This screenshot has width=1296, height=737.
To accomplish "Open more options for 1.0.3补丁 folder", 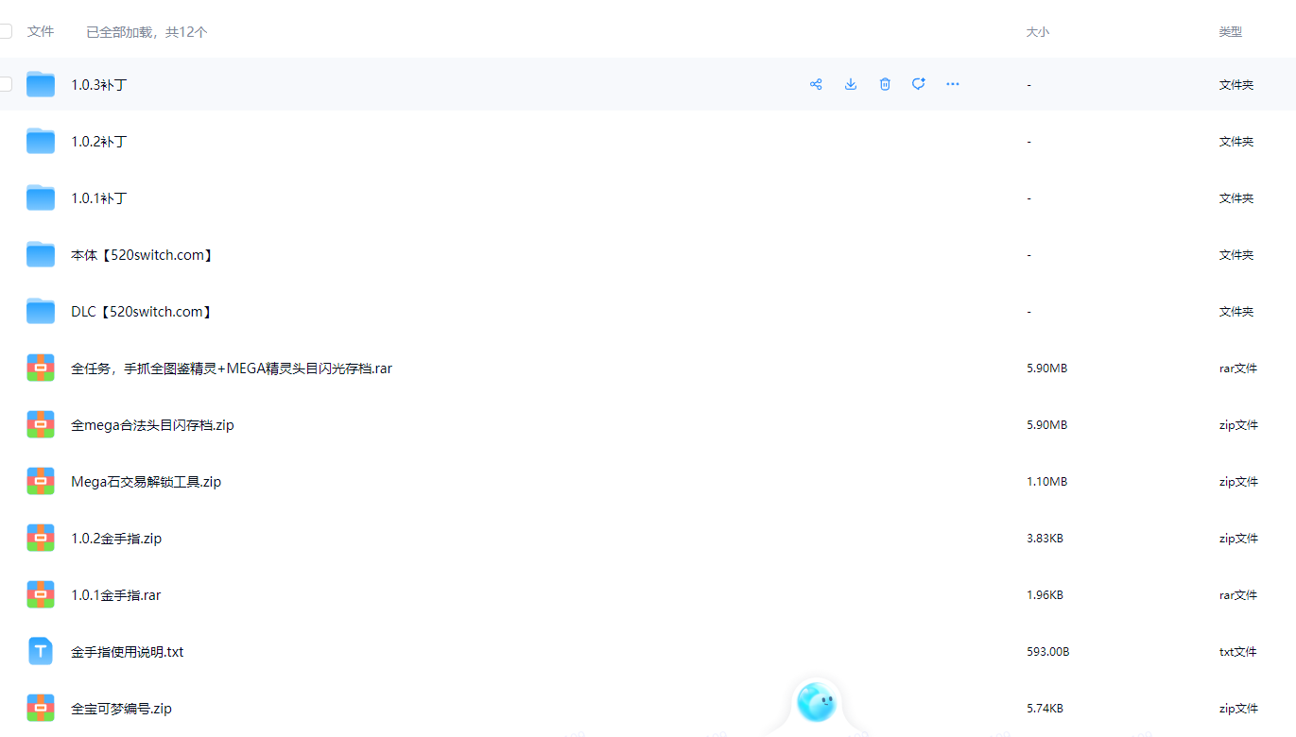I will [x=953, y=84].
